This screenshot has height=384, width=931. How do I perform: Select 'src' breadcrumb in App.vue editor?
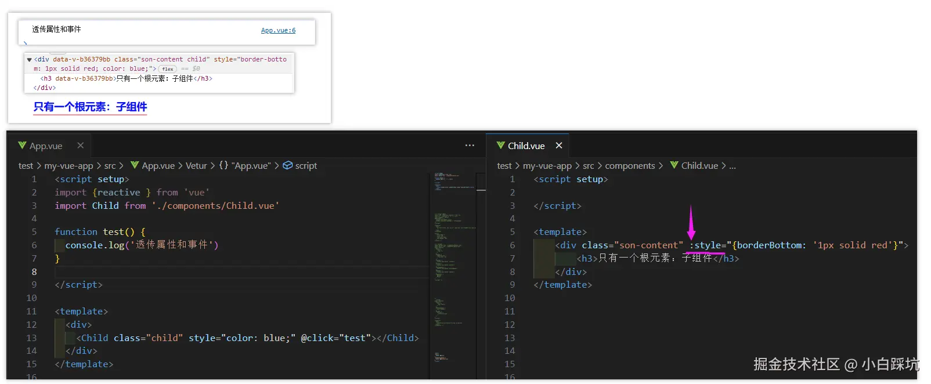[110, 166]
